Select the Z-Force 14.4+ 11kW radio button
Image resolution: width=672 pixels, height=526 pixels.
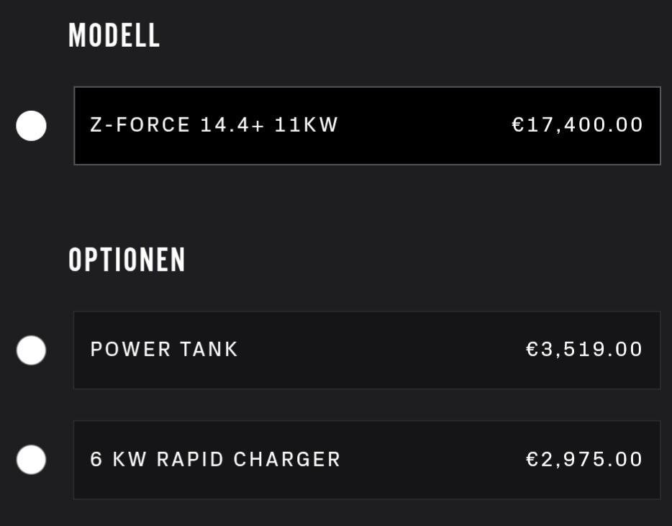(x=31, y=126)
